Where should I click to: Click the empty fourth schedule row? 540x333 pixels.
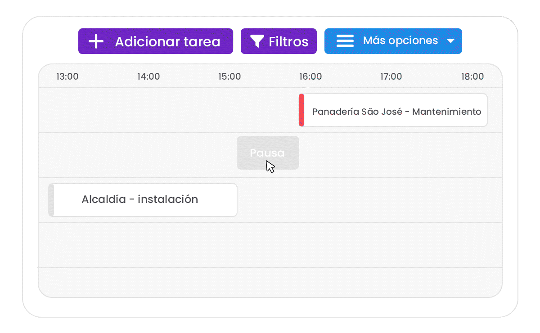click(270, 245)
